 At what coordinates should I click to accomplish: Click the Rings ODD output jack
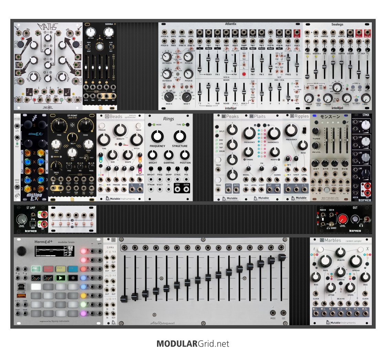pyautogui.click(x=177, y=189)
